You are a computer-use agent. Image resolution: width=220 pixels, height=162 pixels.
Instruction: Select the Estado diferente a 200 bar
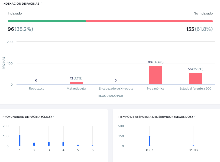(x=195, y=79)
